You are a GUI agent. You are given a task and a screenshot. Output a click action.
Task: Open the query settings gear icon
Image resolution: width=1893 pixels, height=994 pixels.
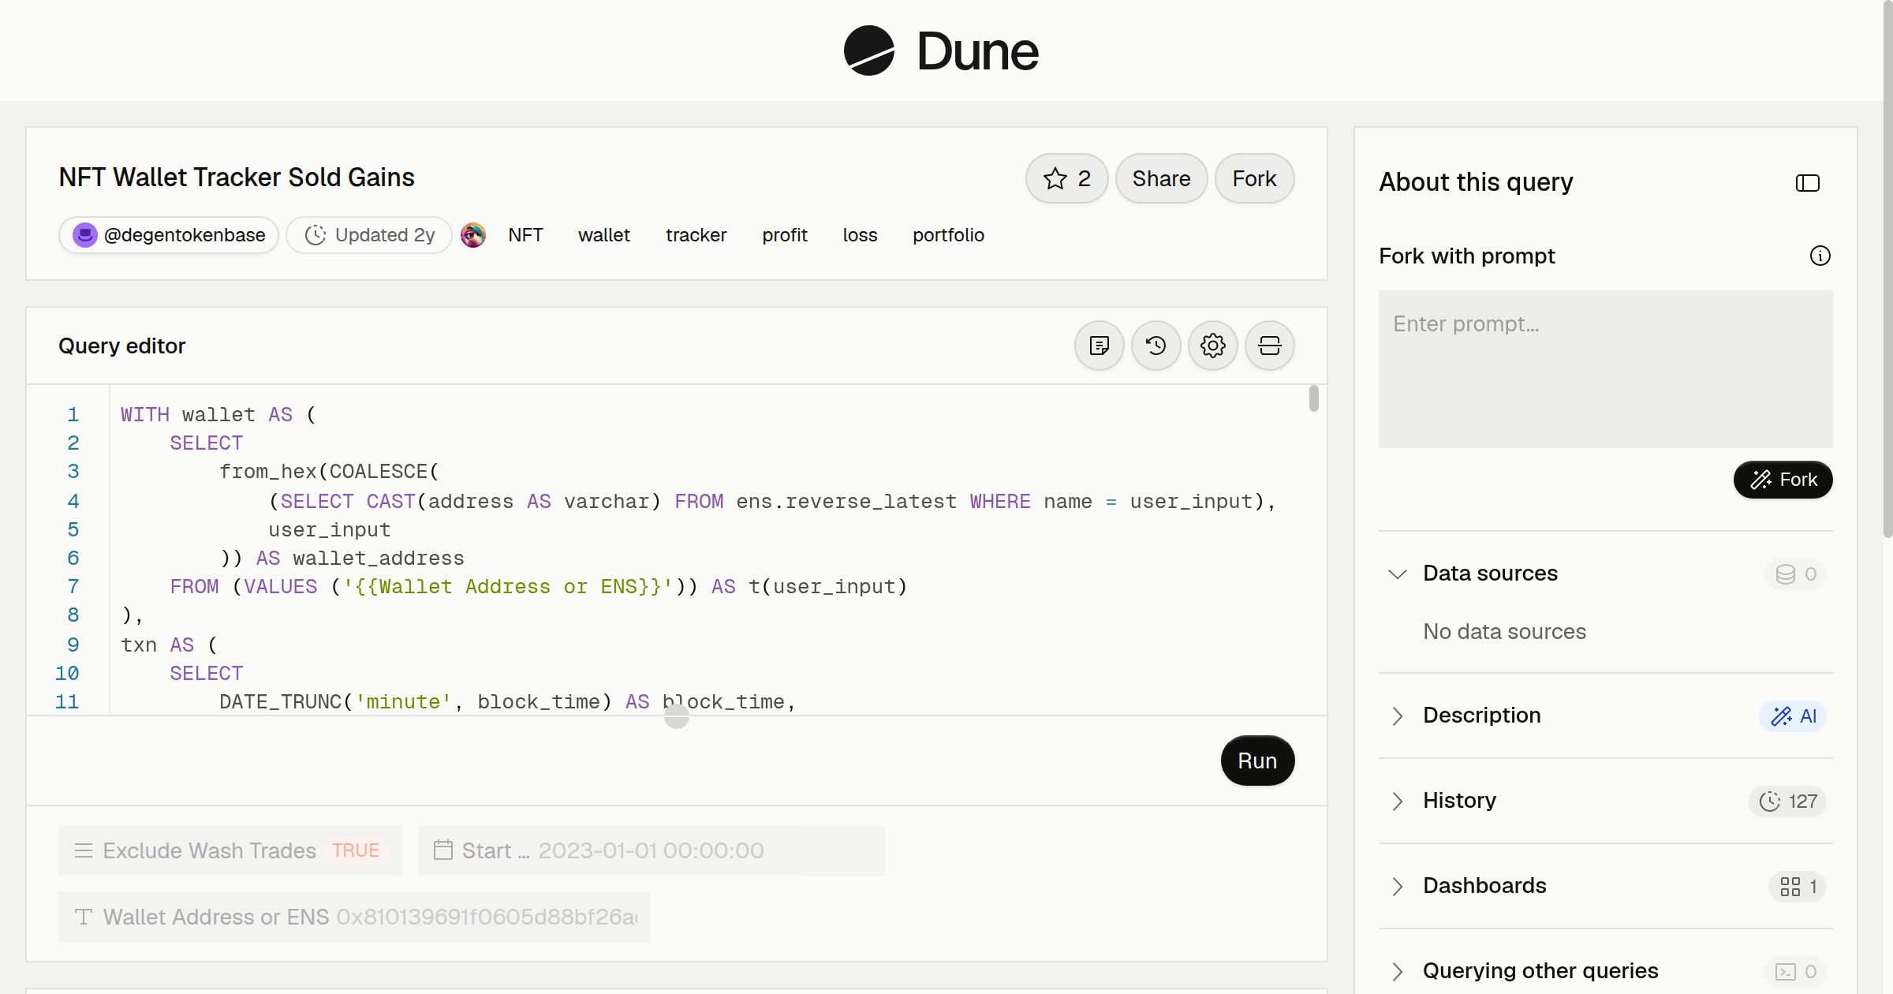click(x=1213, y=346)
